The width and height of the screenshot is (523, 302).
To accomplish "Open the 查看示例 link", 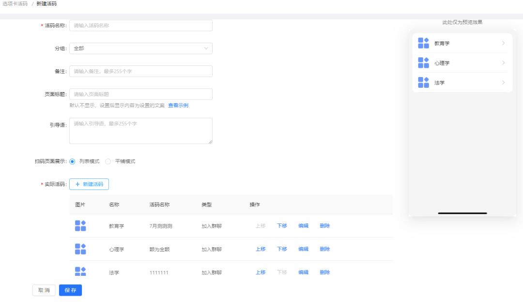I will coord(179,106).
